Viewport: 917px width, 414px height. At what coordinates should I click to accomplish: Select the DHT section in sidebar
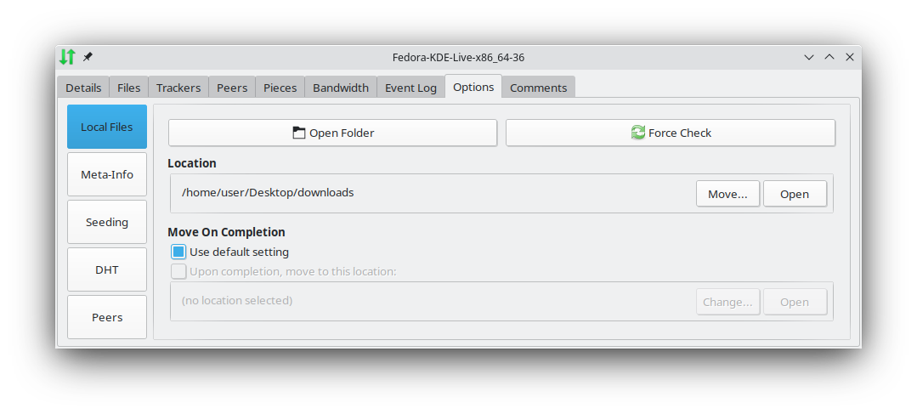coord(107,269)
